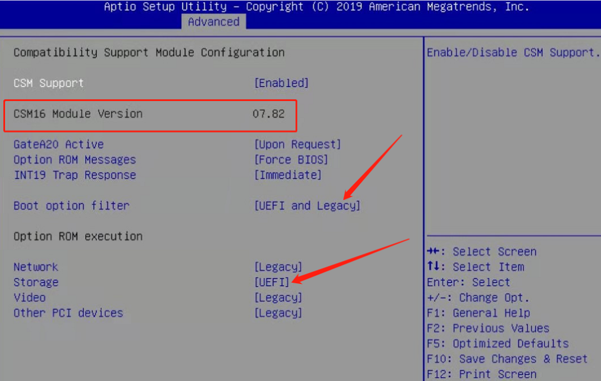601x381 pixels.
Task: Click the Enable/Disable CSM Support help text
Action: 513,52
